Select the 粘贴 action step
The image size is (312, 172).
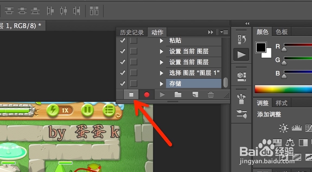(193, 41)
